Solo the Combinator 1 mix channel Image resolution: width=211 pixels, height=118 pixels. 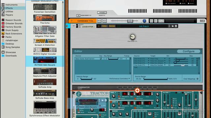click(x=105, y=21)
